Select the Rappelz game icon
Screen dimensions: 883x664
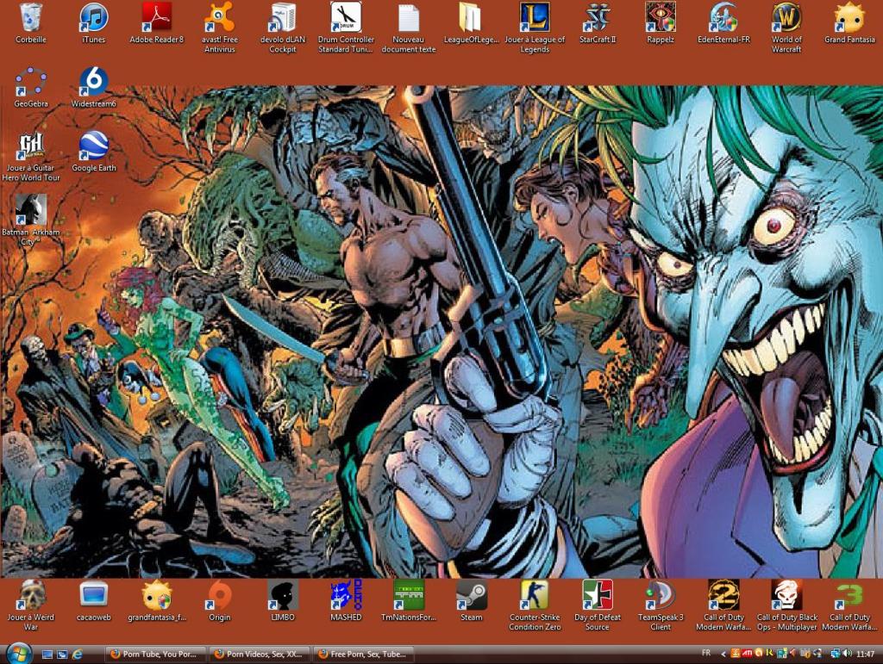click(x=661, y=25)
